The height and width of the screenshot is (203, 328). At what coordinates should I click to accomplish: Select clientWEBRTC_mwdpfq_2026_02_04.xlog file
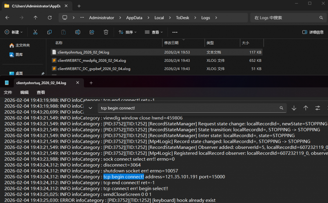(92, 60)
